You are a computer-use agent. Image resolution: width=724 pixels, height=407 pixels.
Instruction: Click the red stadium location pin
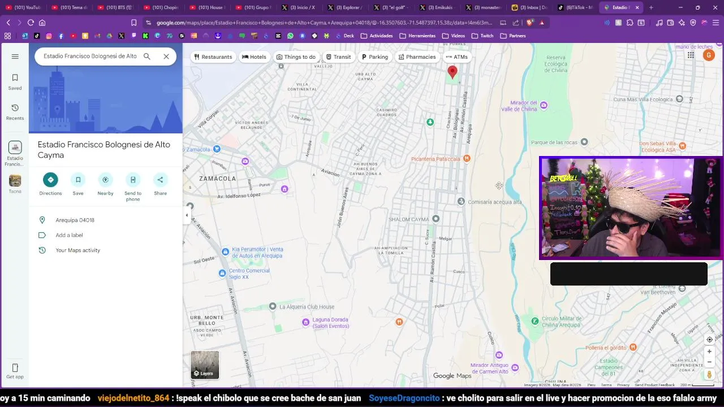click(453, 71)
